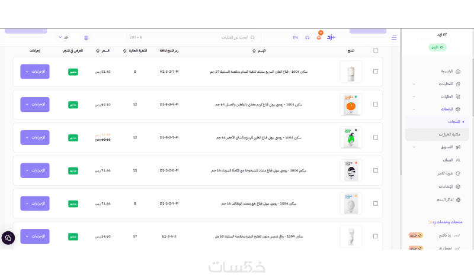Open the hamburger menu icon in header
Viewport: 474px width, 278px height.
(394, 38)
